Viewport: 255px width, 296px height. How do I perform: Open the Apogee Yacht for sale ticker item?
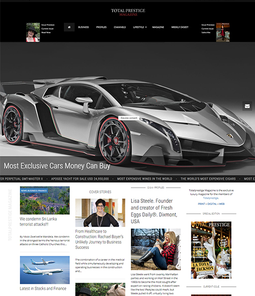(x=80, y=179)
